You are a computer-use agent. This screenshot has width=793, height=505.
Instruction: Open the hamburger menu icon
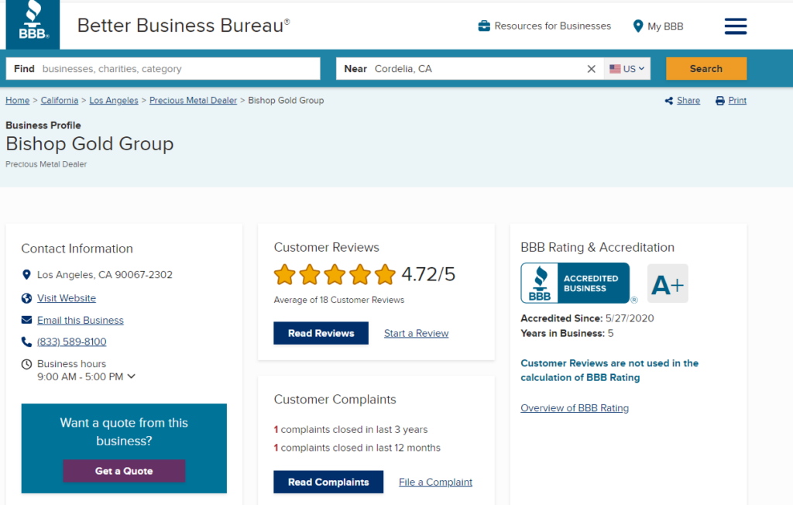[x=736, y=26]
